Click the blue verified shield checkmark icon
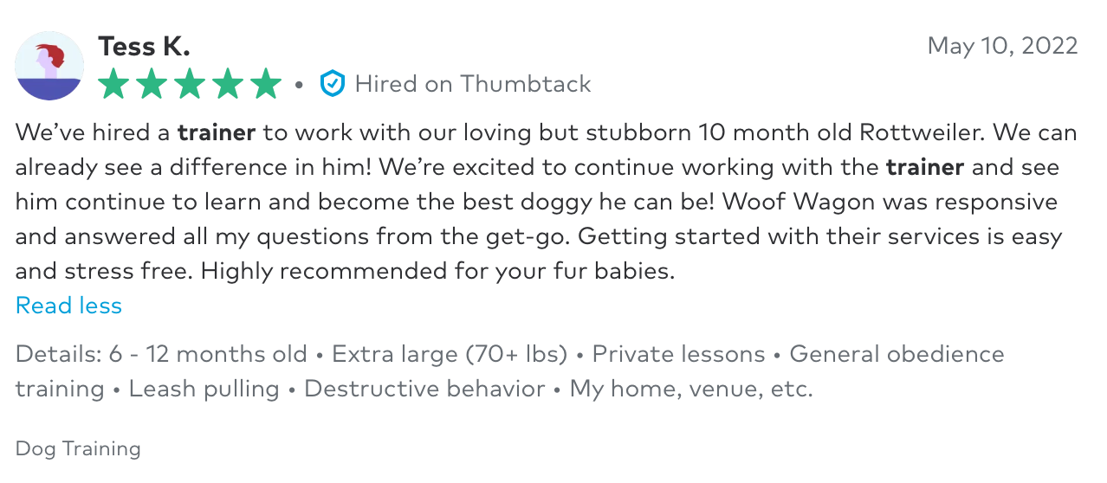 coord(332,84)
